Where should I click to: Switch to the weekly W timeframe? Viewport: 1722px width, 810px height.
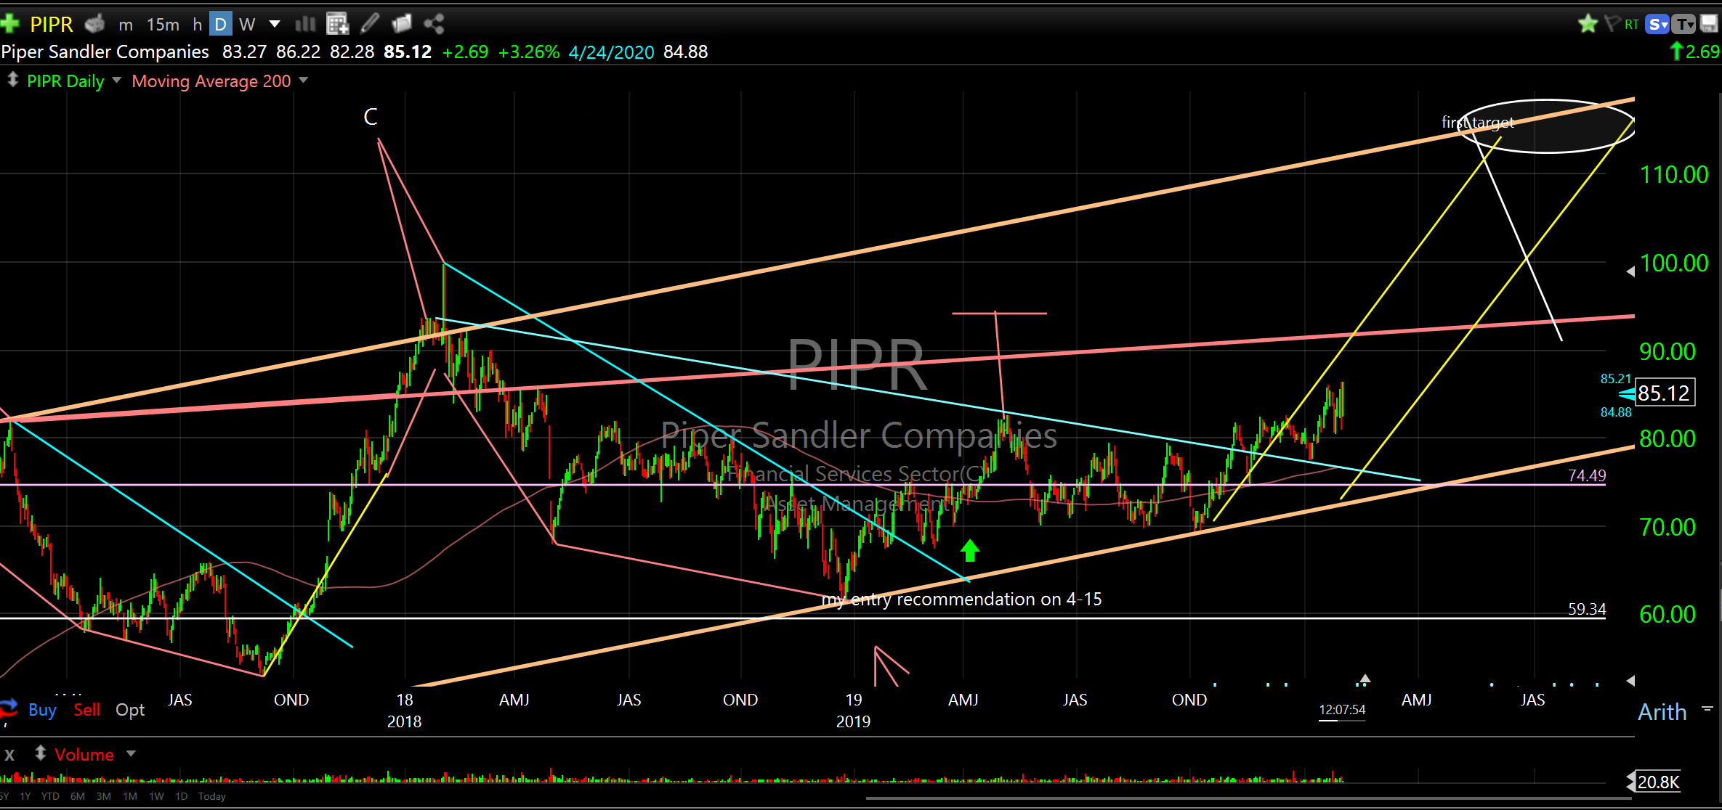pos(247,24)
